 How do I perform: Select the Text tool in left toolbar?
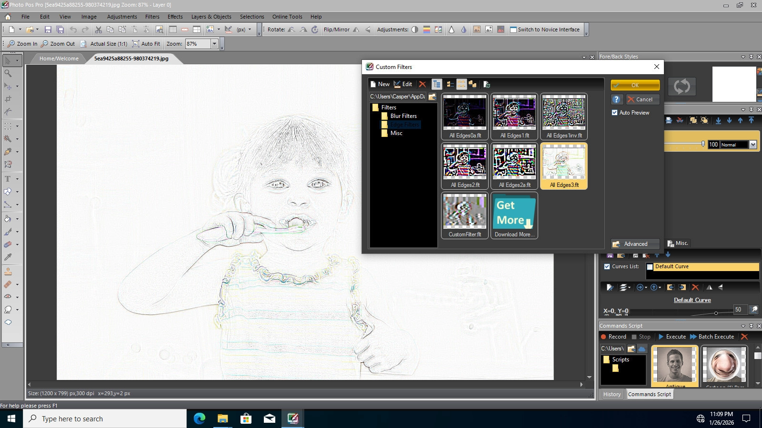click(x=8, y=179)
